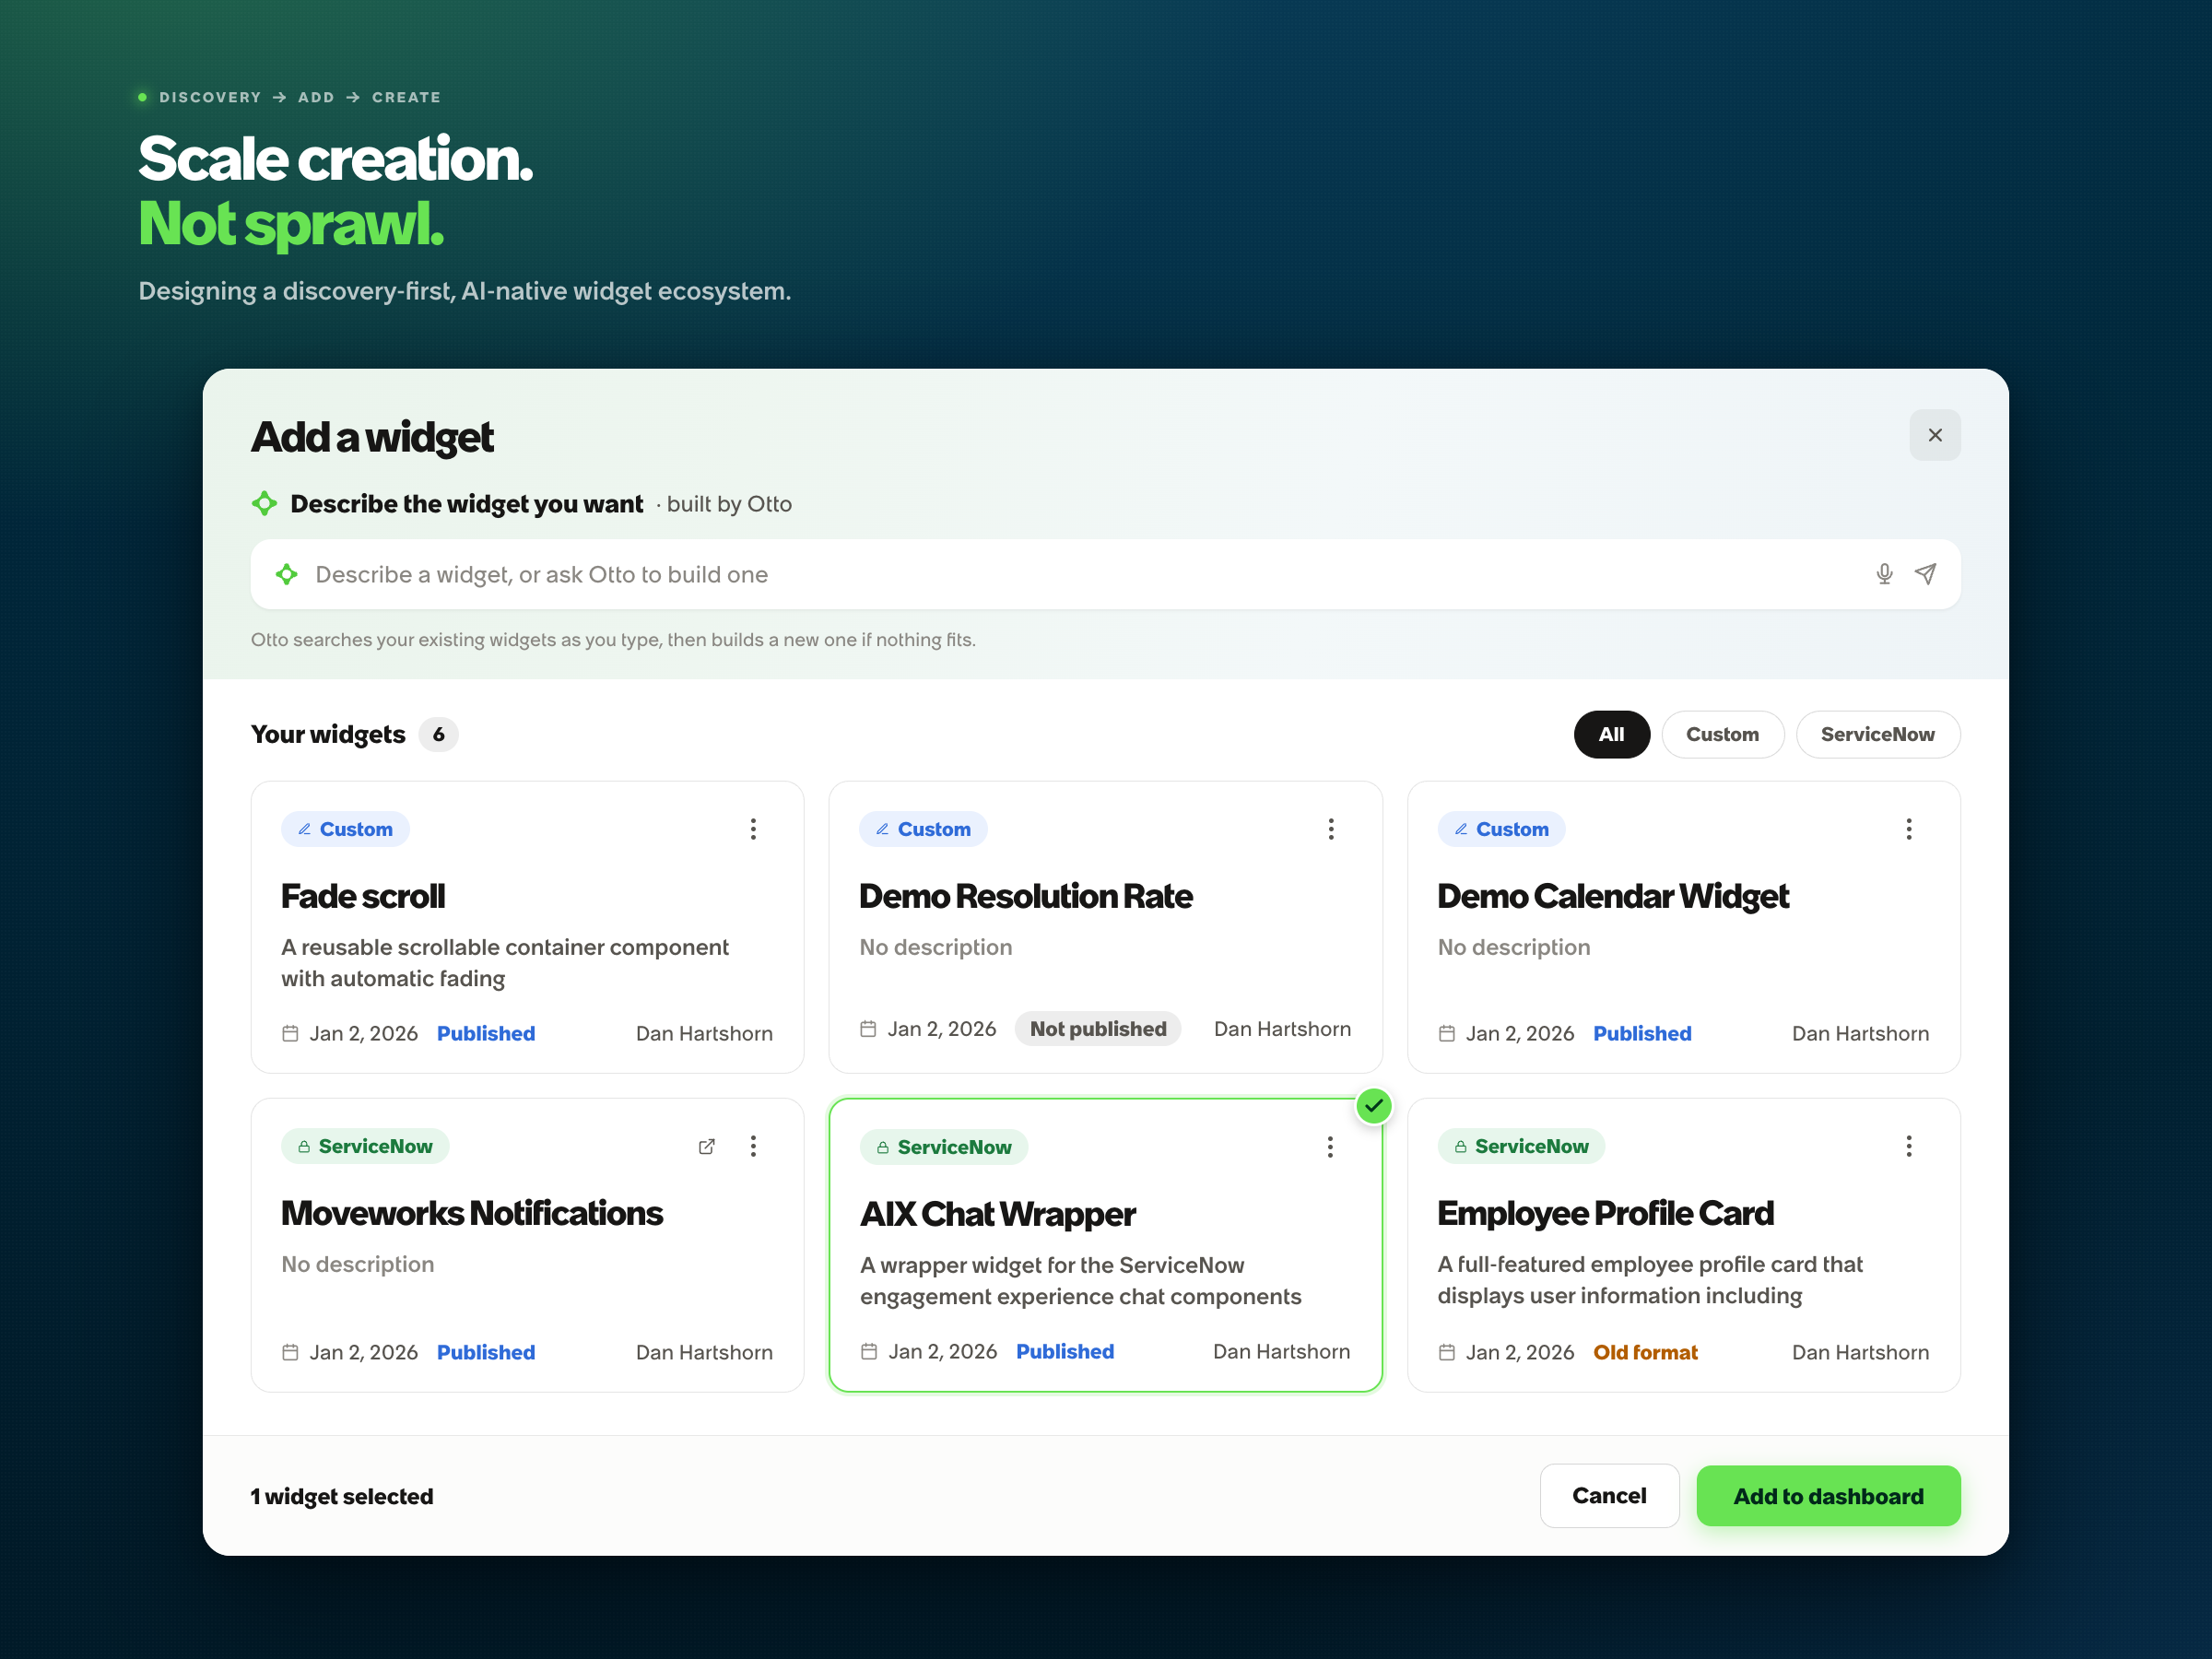Click the ADD breadcrumb label
Screen dimensions: 2212x1659
pyautogui.click(x=316, y=97)
